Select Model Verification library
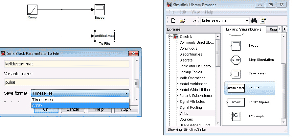The height and width of the screenshot is (137, 293). coord(193,84)
